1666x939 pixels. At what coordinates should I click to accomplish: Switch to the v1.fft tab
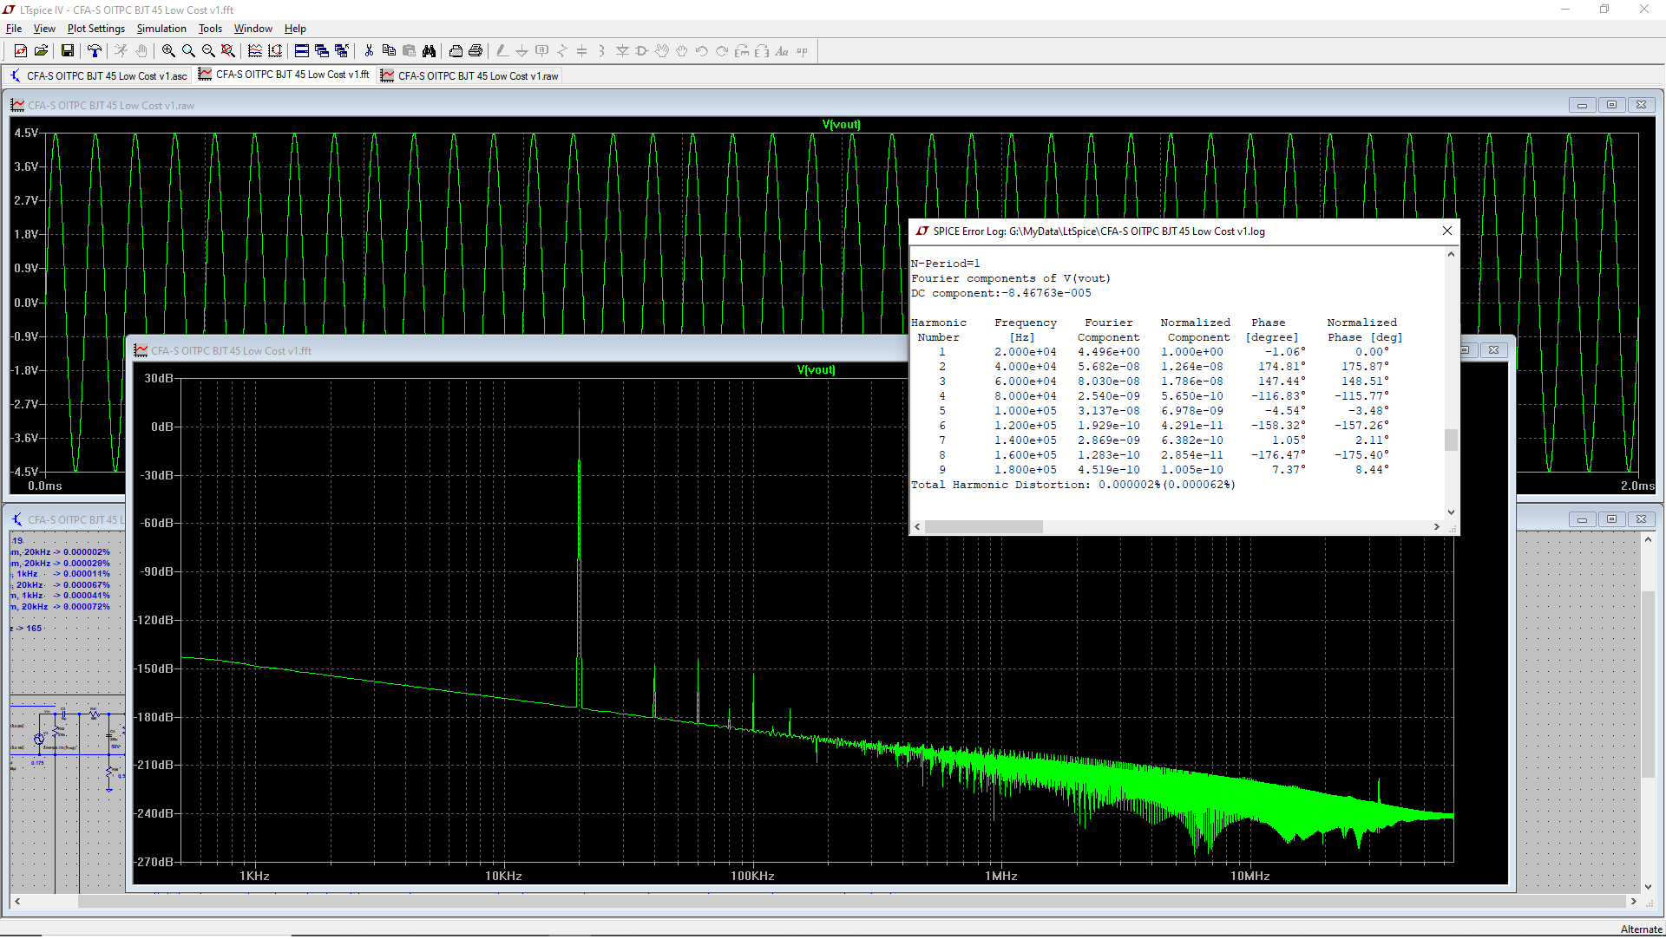(x=284, y=75)
